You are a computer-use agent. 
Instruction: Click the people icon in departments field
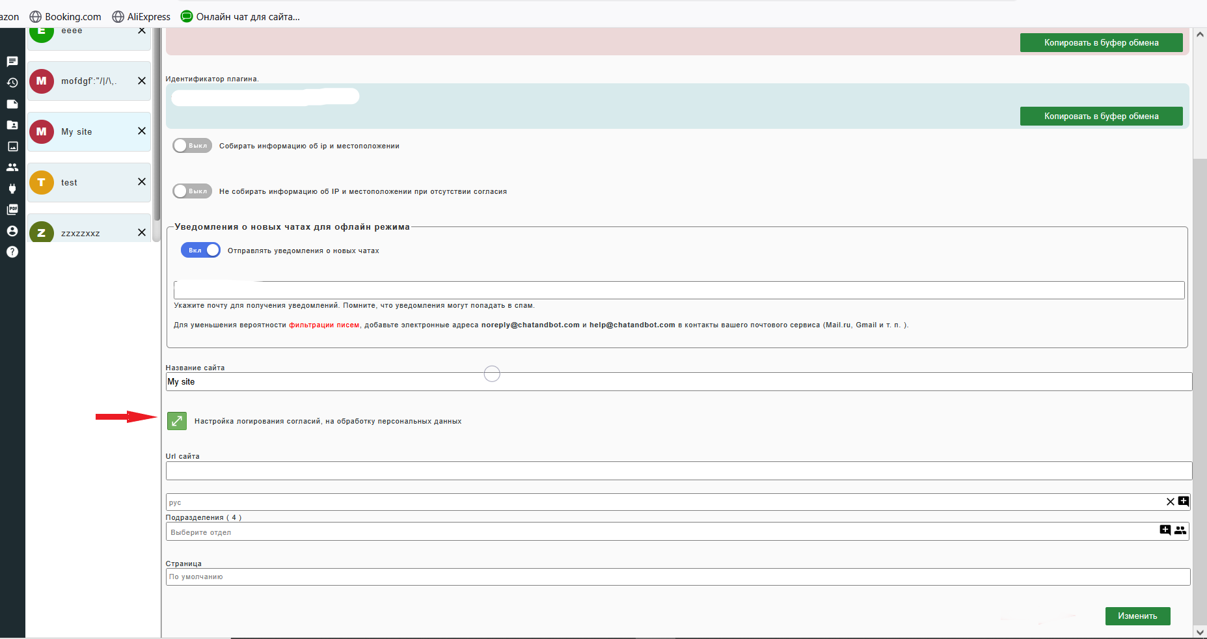pos(1180,530)
